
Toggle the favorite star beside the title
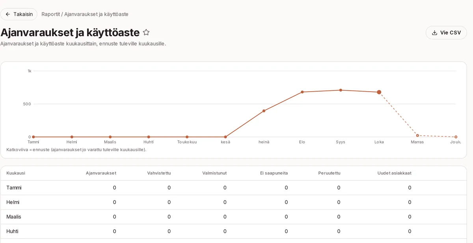(146, 32)
